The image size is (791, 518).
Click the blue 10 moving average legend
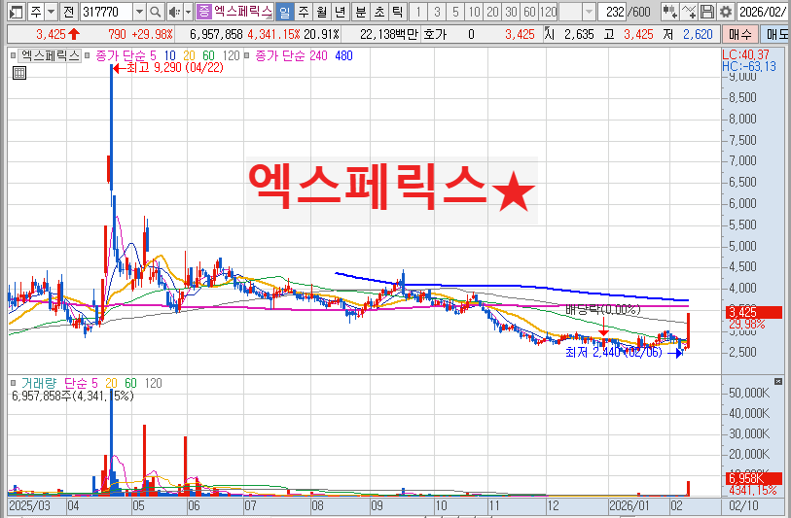tap(170, 55)
